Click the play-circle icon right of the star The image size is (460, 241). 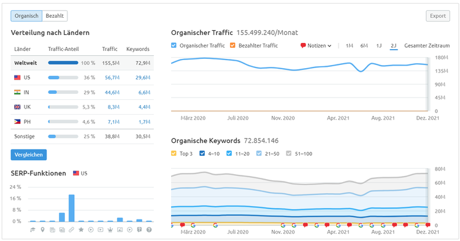point(91,230)
